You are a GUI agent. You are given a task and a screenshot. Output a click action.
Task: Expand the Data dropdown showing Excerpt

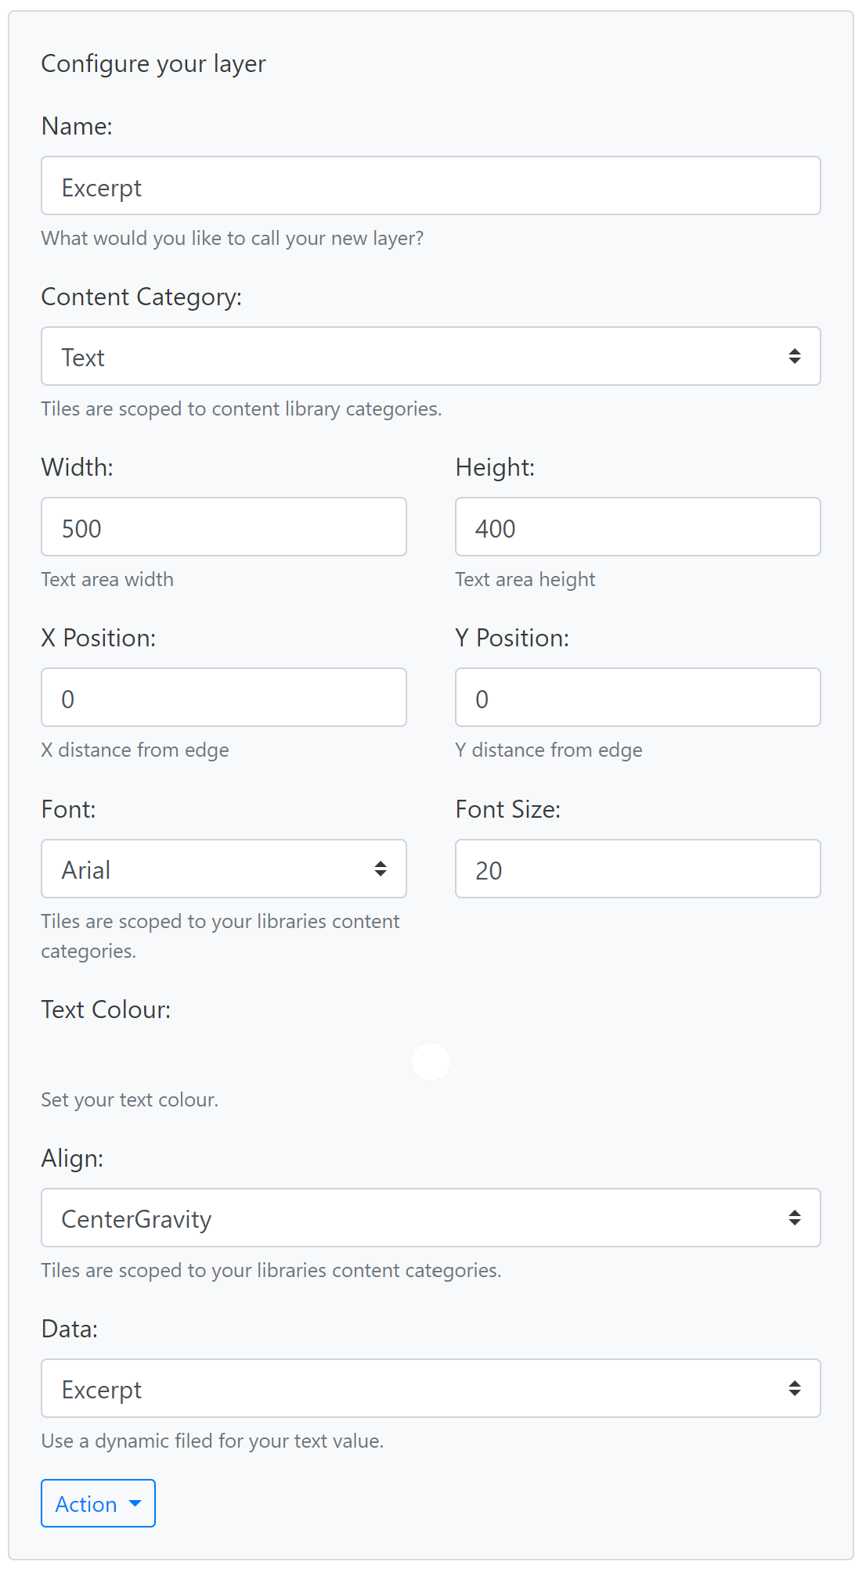[x=431, y=1389]
